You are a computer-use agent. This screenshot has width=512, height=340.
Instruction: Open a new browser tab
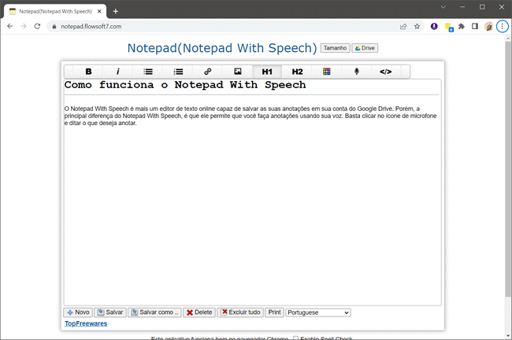click(116, 11)
